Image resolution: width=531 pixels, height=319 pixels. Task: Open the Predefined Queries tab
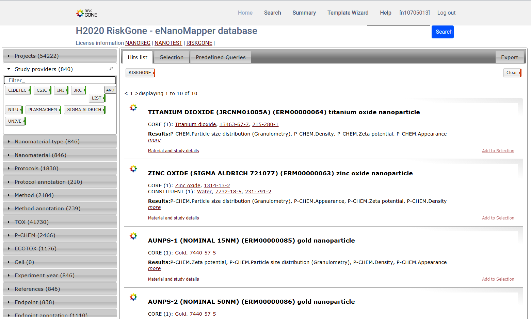coord(221,57)
